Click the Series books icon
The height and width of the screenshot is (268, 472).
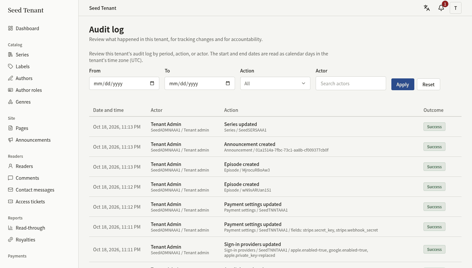click(x=10, y=54)
